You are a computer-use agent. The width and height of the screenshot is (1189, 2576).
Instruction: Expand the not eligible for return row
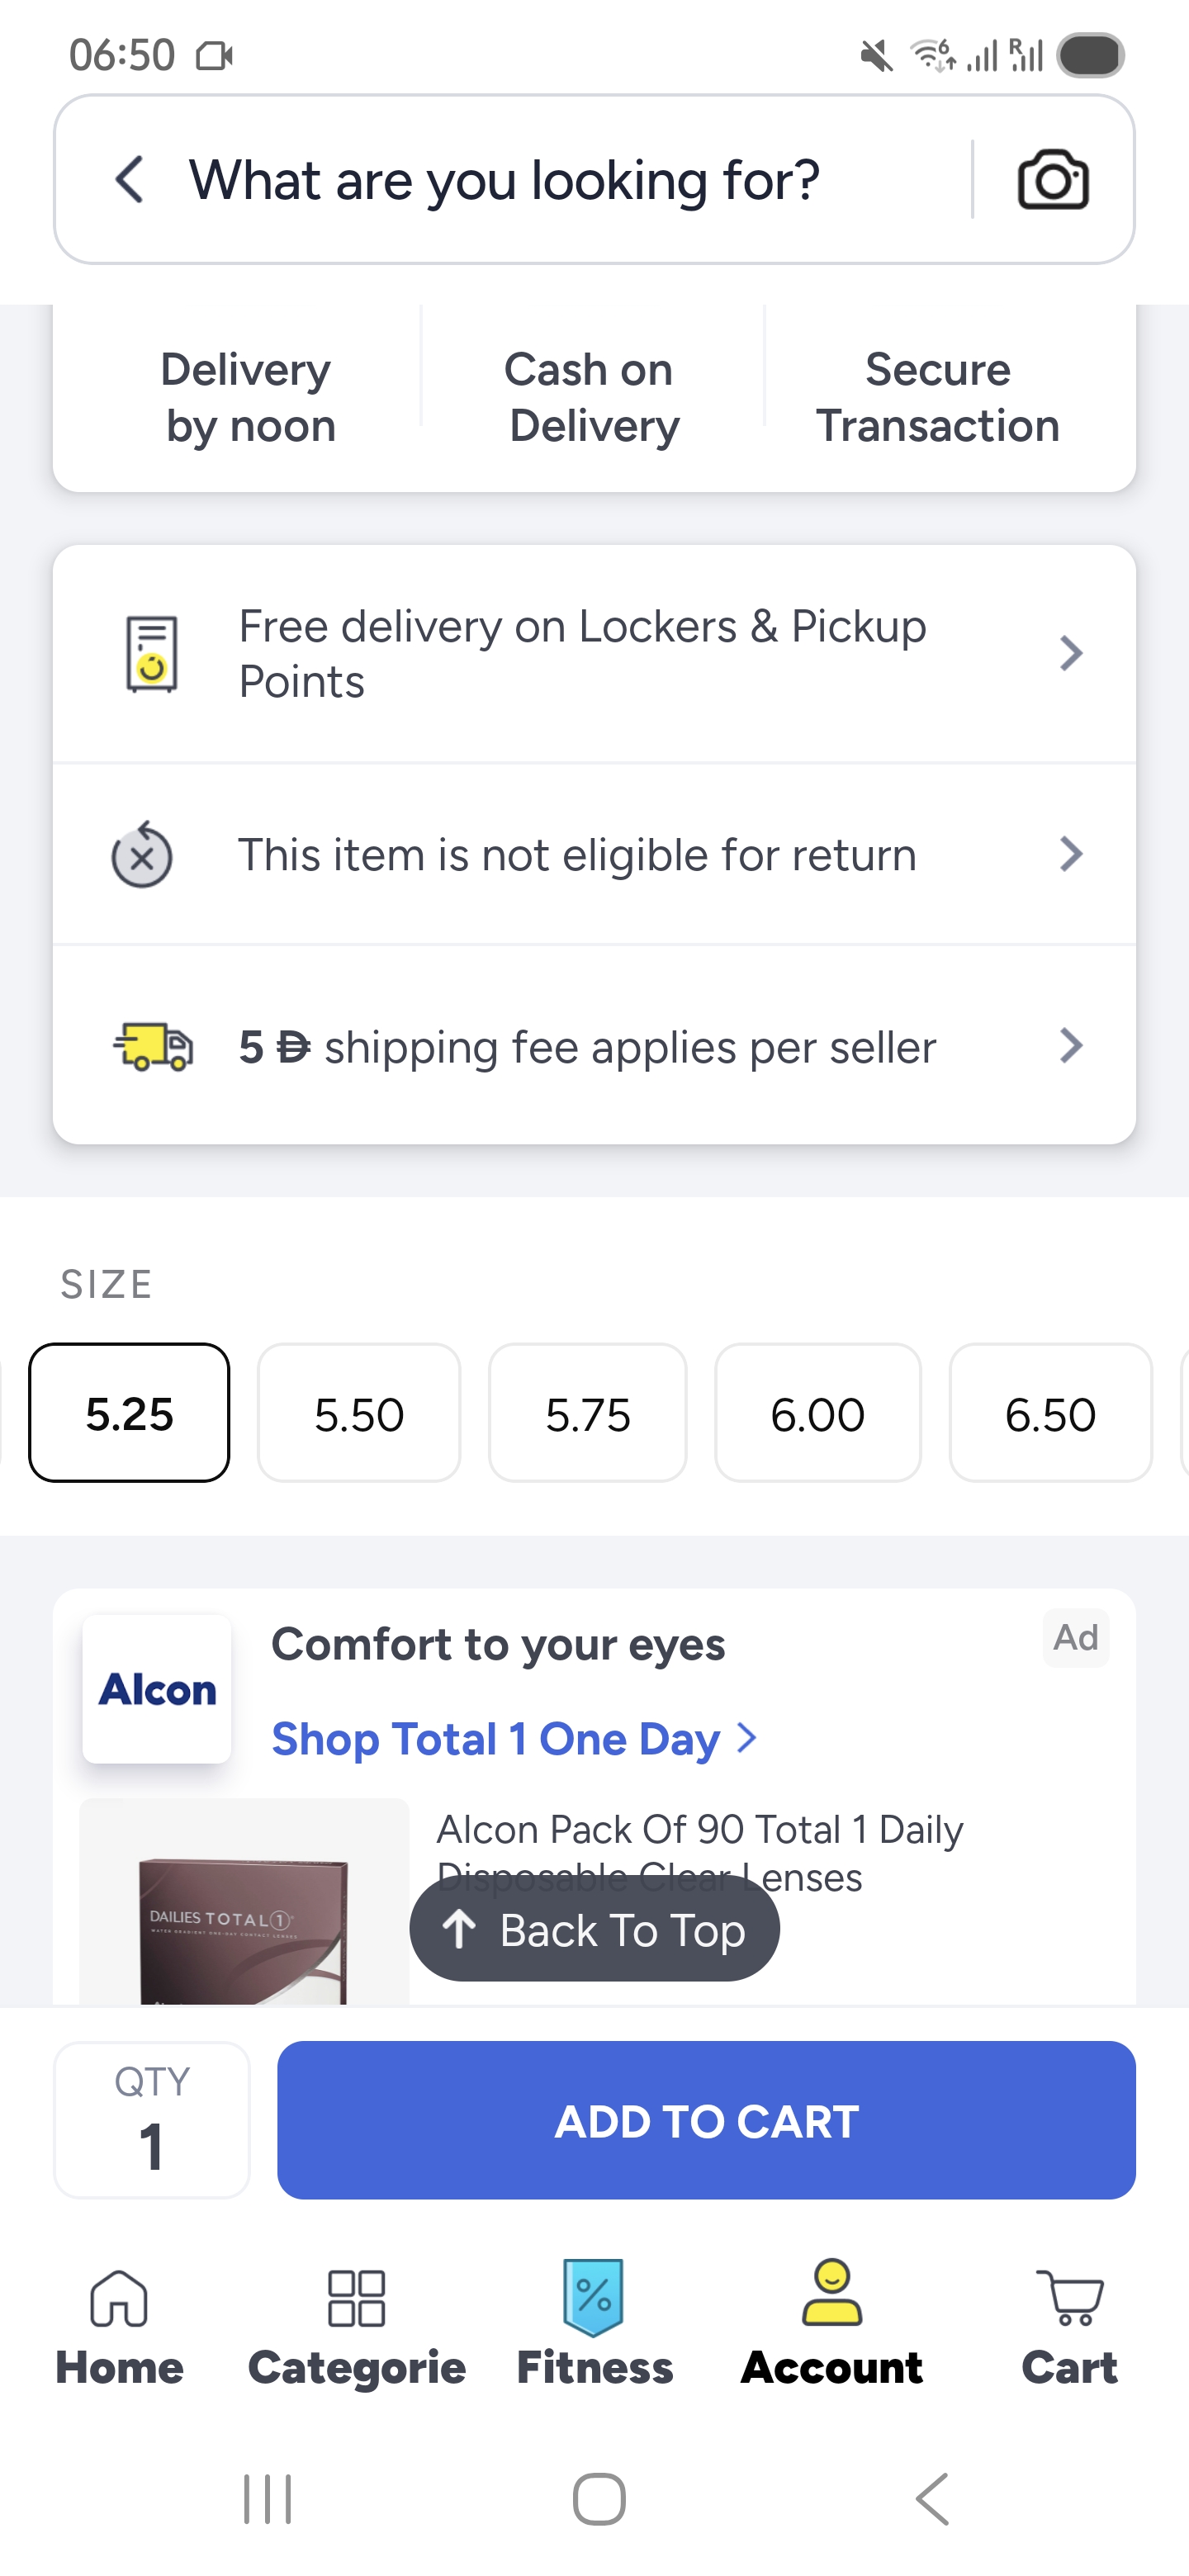click(594, 855)
